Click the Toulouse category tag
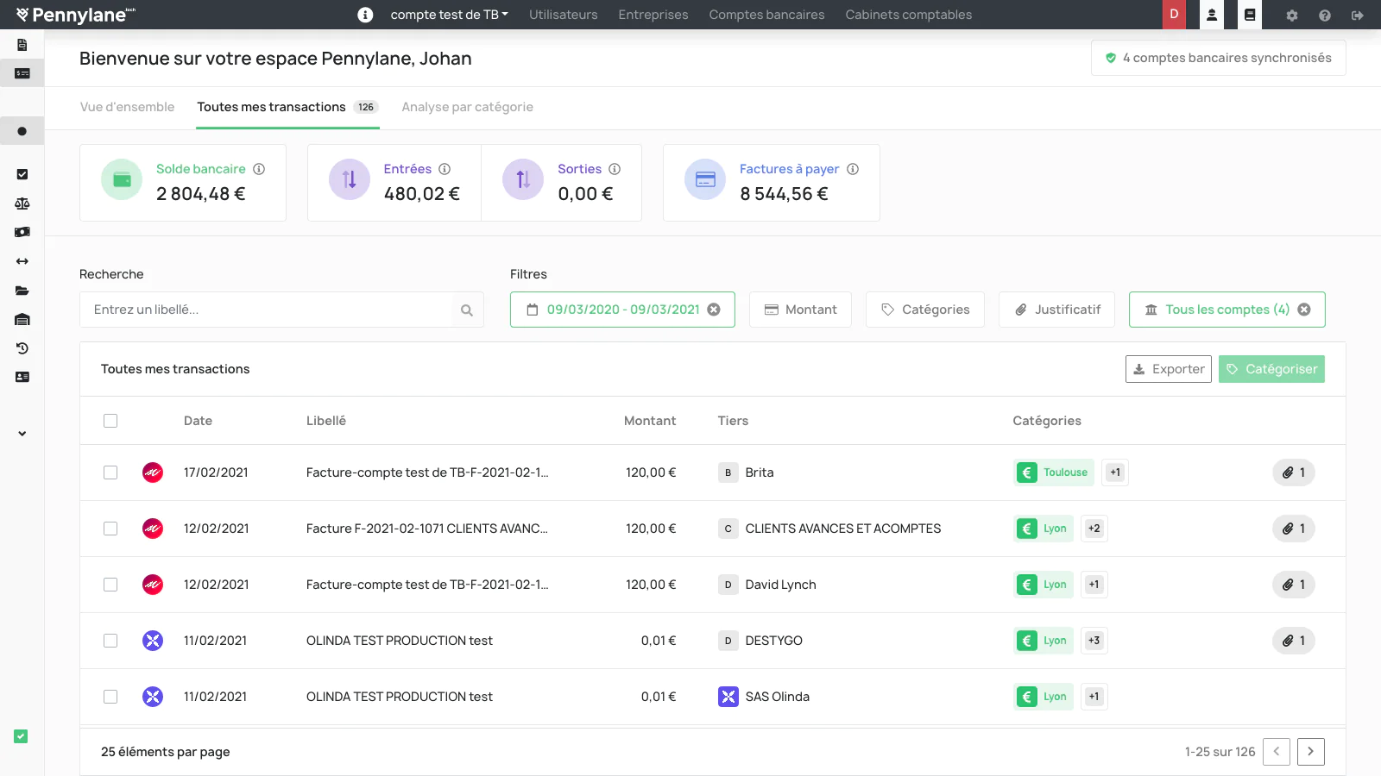Viewport: 1381px width, 776px height. [1054, 472]
